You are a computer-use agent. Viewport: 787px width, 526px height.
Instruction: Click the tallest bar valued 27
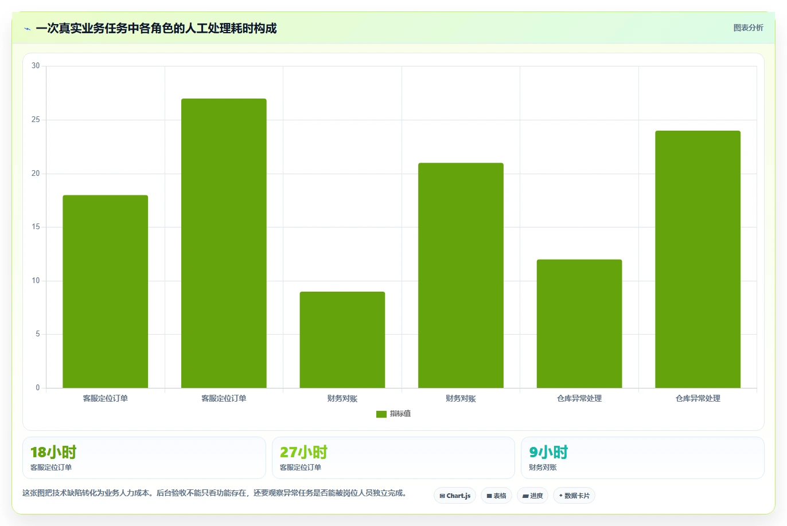coord(224,244)
